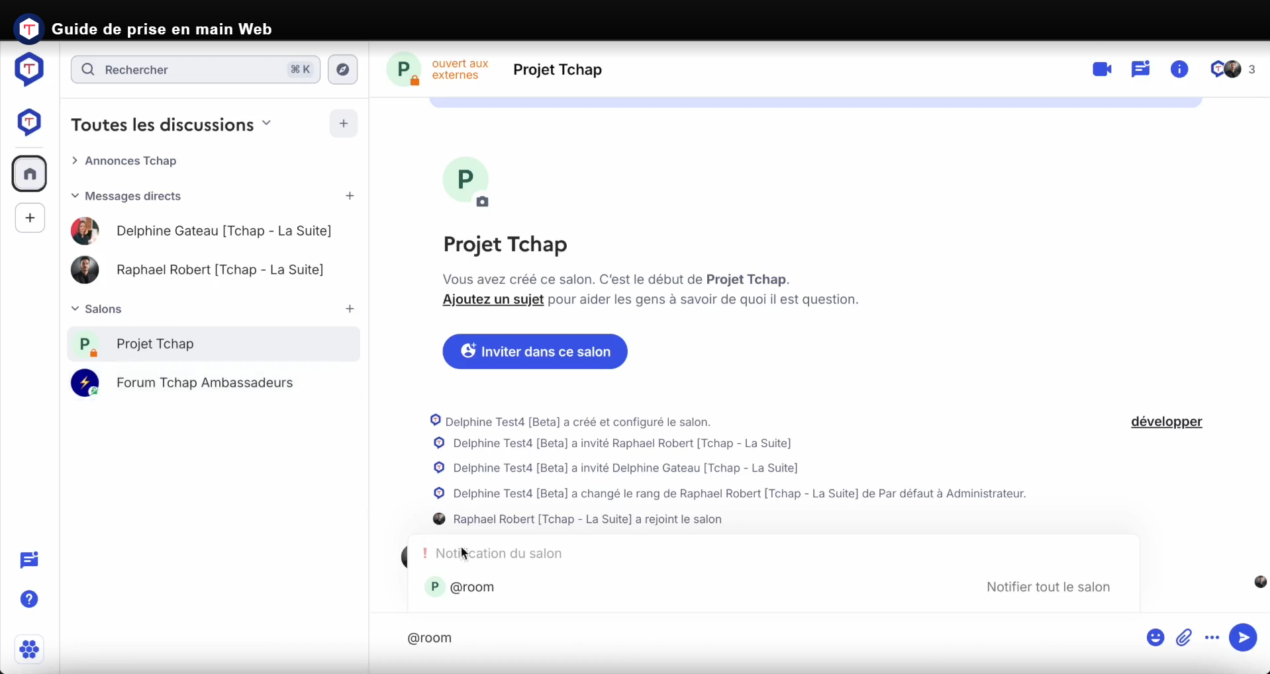The width and height of the screenshot is (1270, 674).
Task: Show room members via avatar stack
Action: click(x=1233, y=69)
